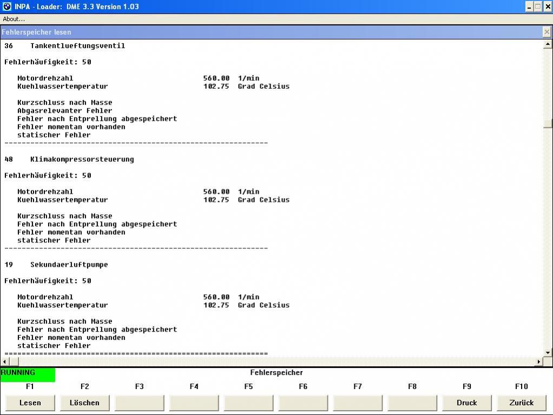Click the vertical scrollbar thumb
Image resolution: width=553 pixels, height=415 pixels.
[x=547, y=123]
